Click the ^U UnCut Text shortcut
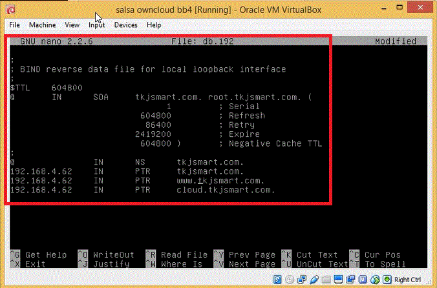Viewport: 437px width, 288px height. point(315,264)
